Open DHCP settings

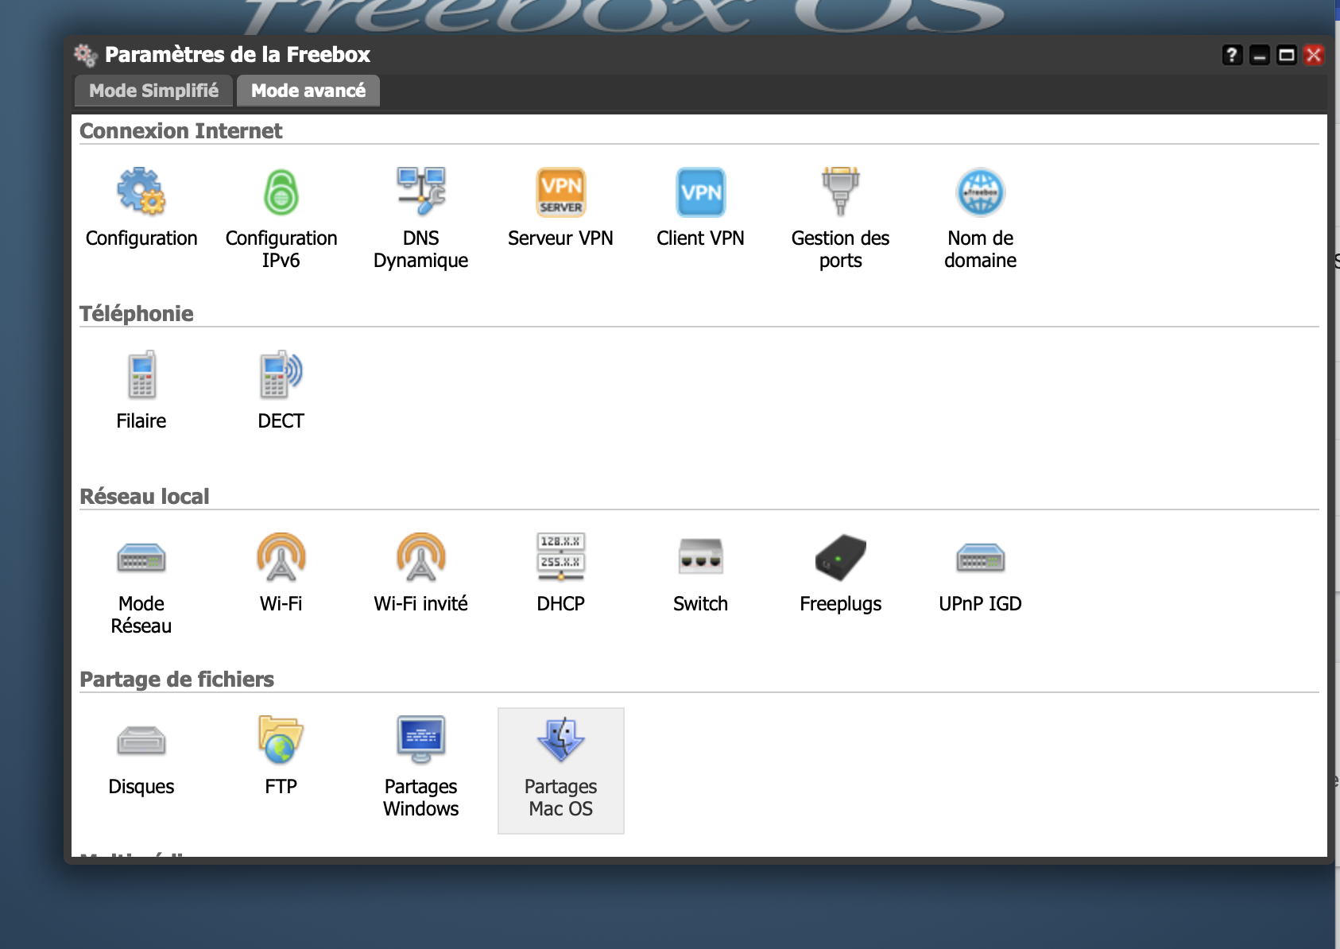(x=561, y=574)
